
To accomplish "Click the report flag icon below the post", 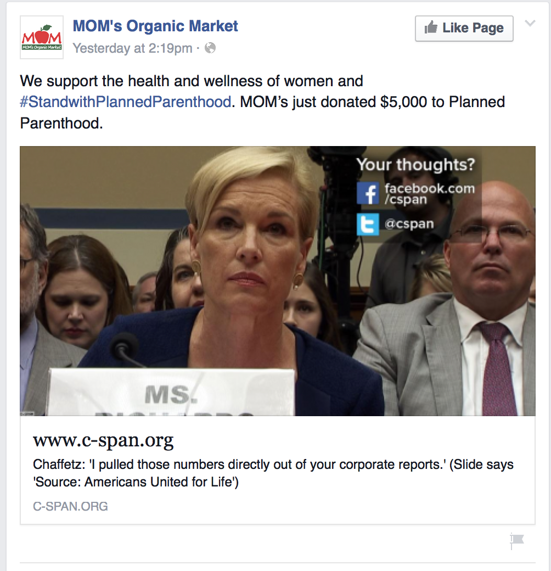I will pyautogui.click(x=517, y=541).
